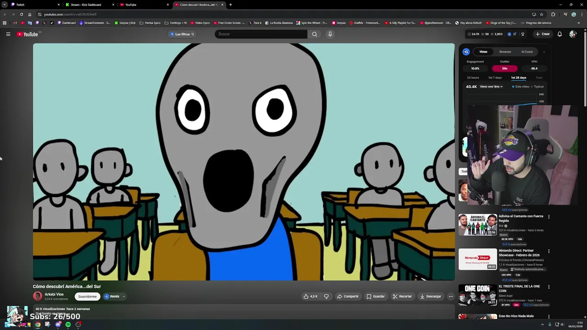
Task: Expand the Remix dropdown arrow
Action: point(124,297)
